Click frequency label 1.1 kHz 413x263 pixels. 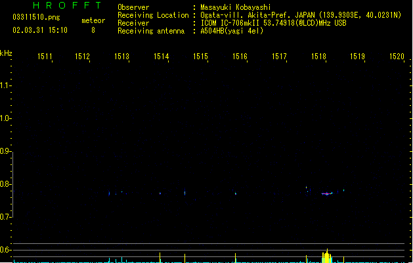point(5,85)
